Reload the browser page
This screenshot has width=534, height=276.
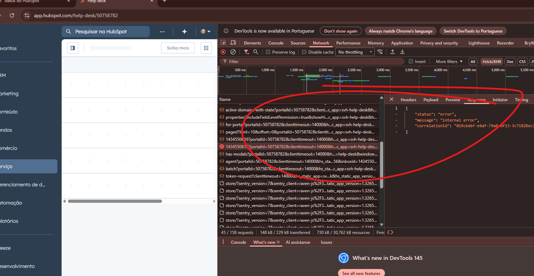(x=12, y=16)
